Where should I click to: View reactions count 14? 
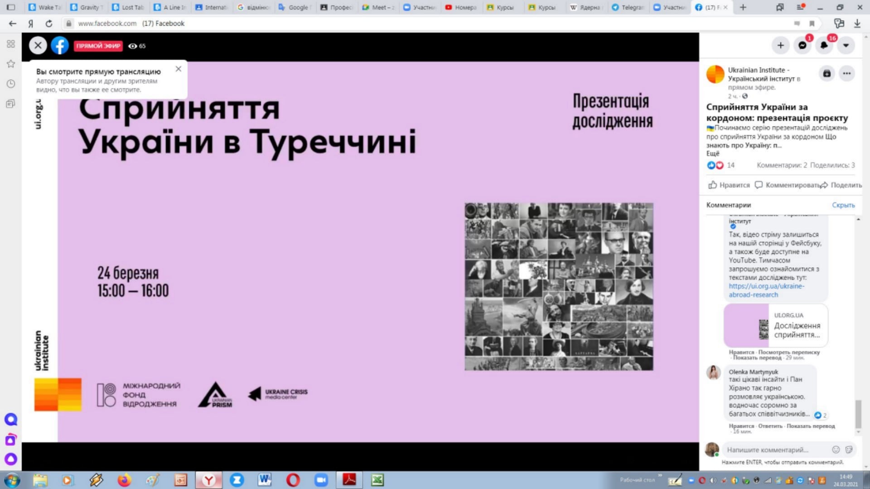pos(730,165)
